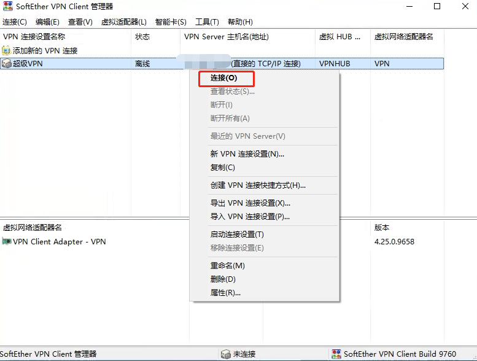The height and width of the screenshot is (361, 477).
Task: Select the 超级VPN connection name
Action: coord(28,64)
